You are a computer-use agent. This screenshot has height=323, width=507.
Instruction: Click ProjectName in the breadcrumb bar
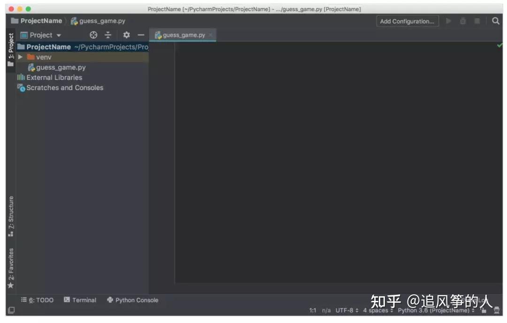(40, 21)
